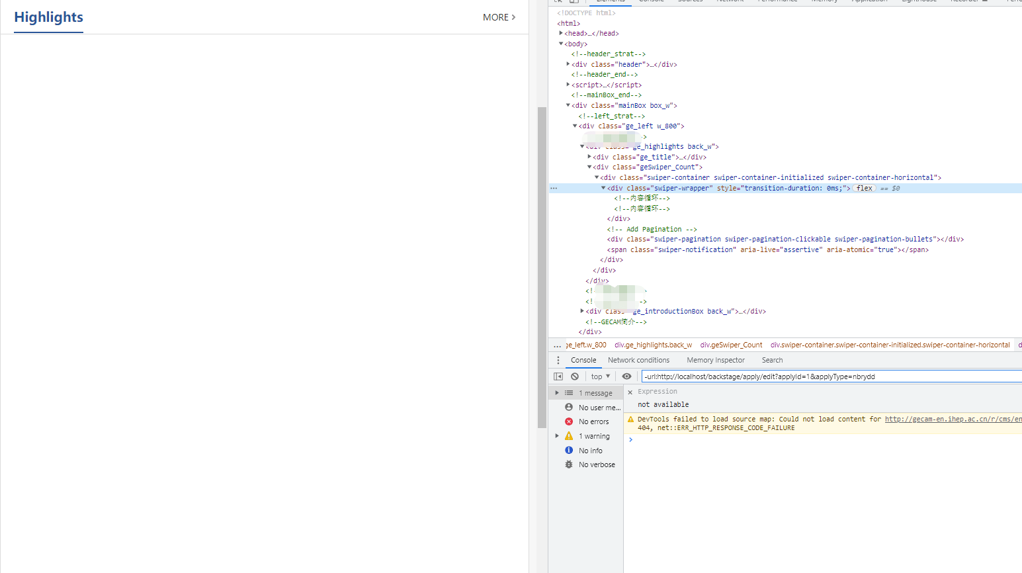Screen dimensions: 1022x573
Task: Switch to the Network conditions tab
Action: [x=638, y=360]
